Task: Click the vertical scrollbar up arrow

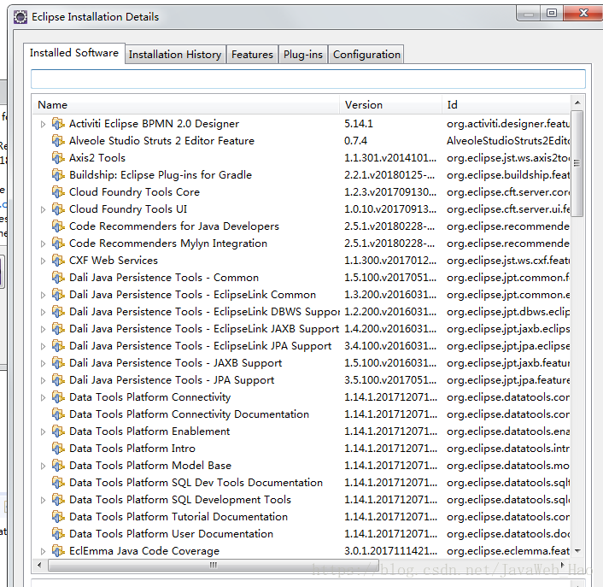Action: tap(577, 103)
